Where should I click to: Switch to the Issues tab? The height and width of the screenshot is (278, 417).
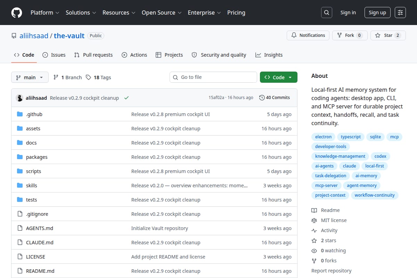tap(54, 55)
